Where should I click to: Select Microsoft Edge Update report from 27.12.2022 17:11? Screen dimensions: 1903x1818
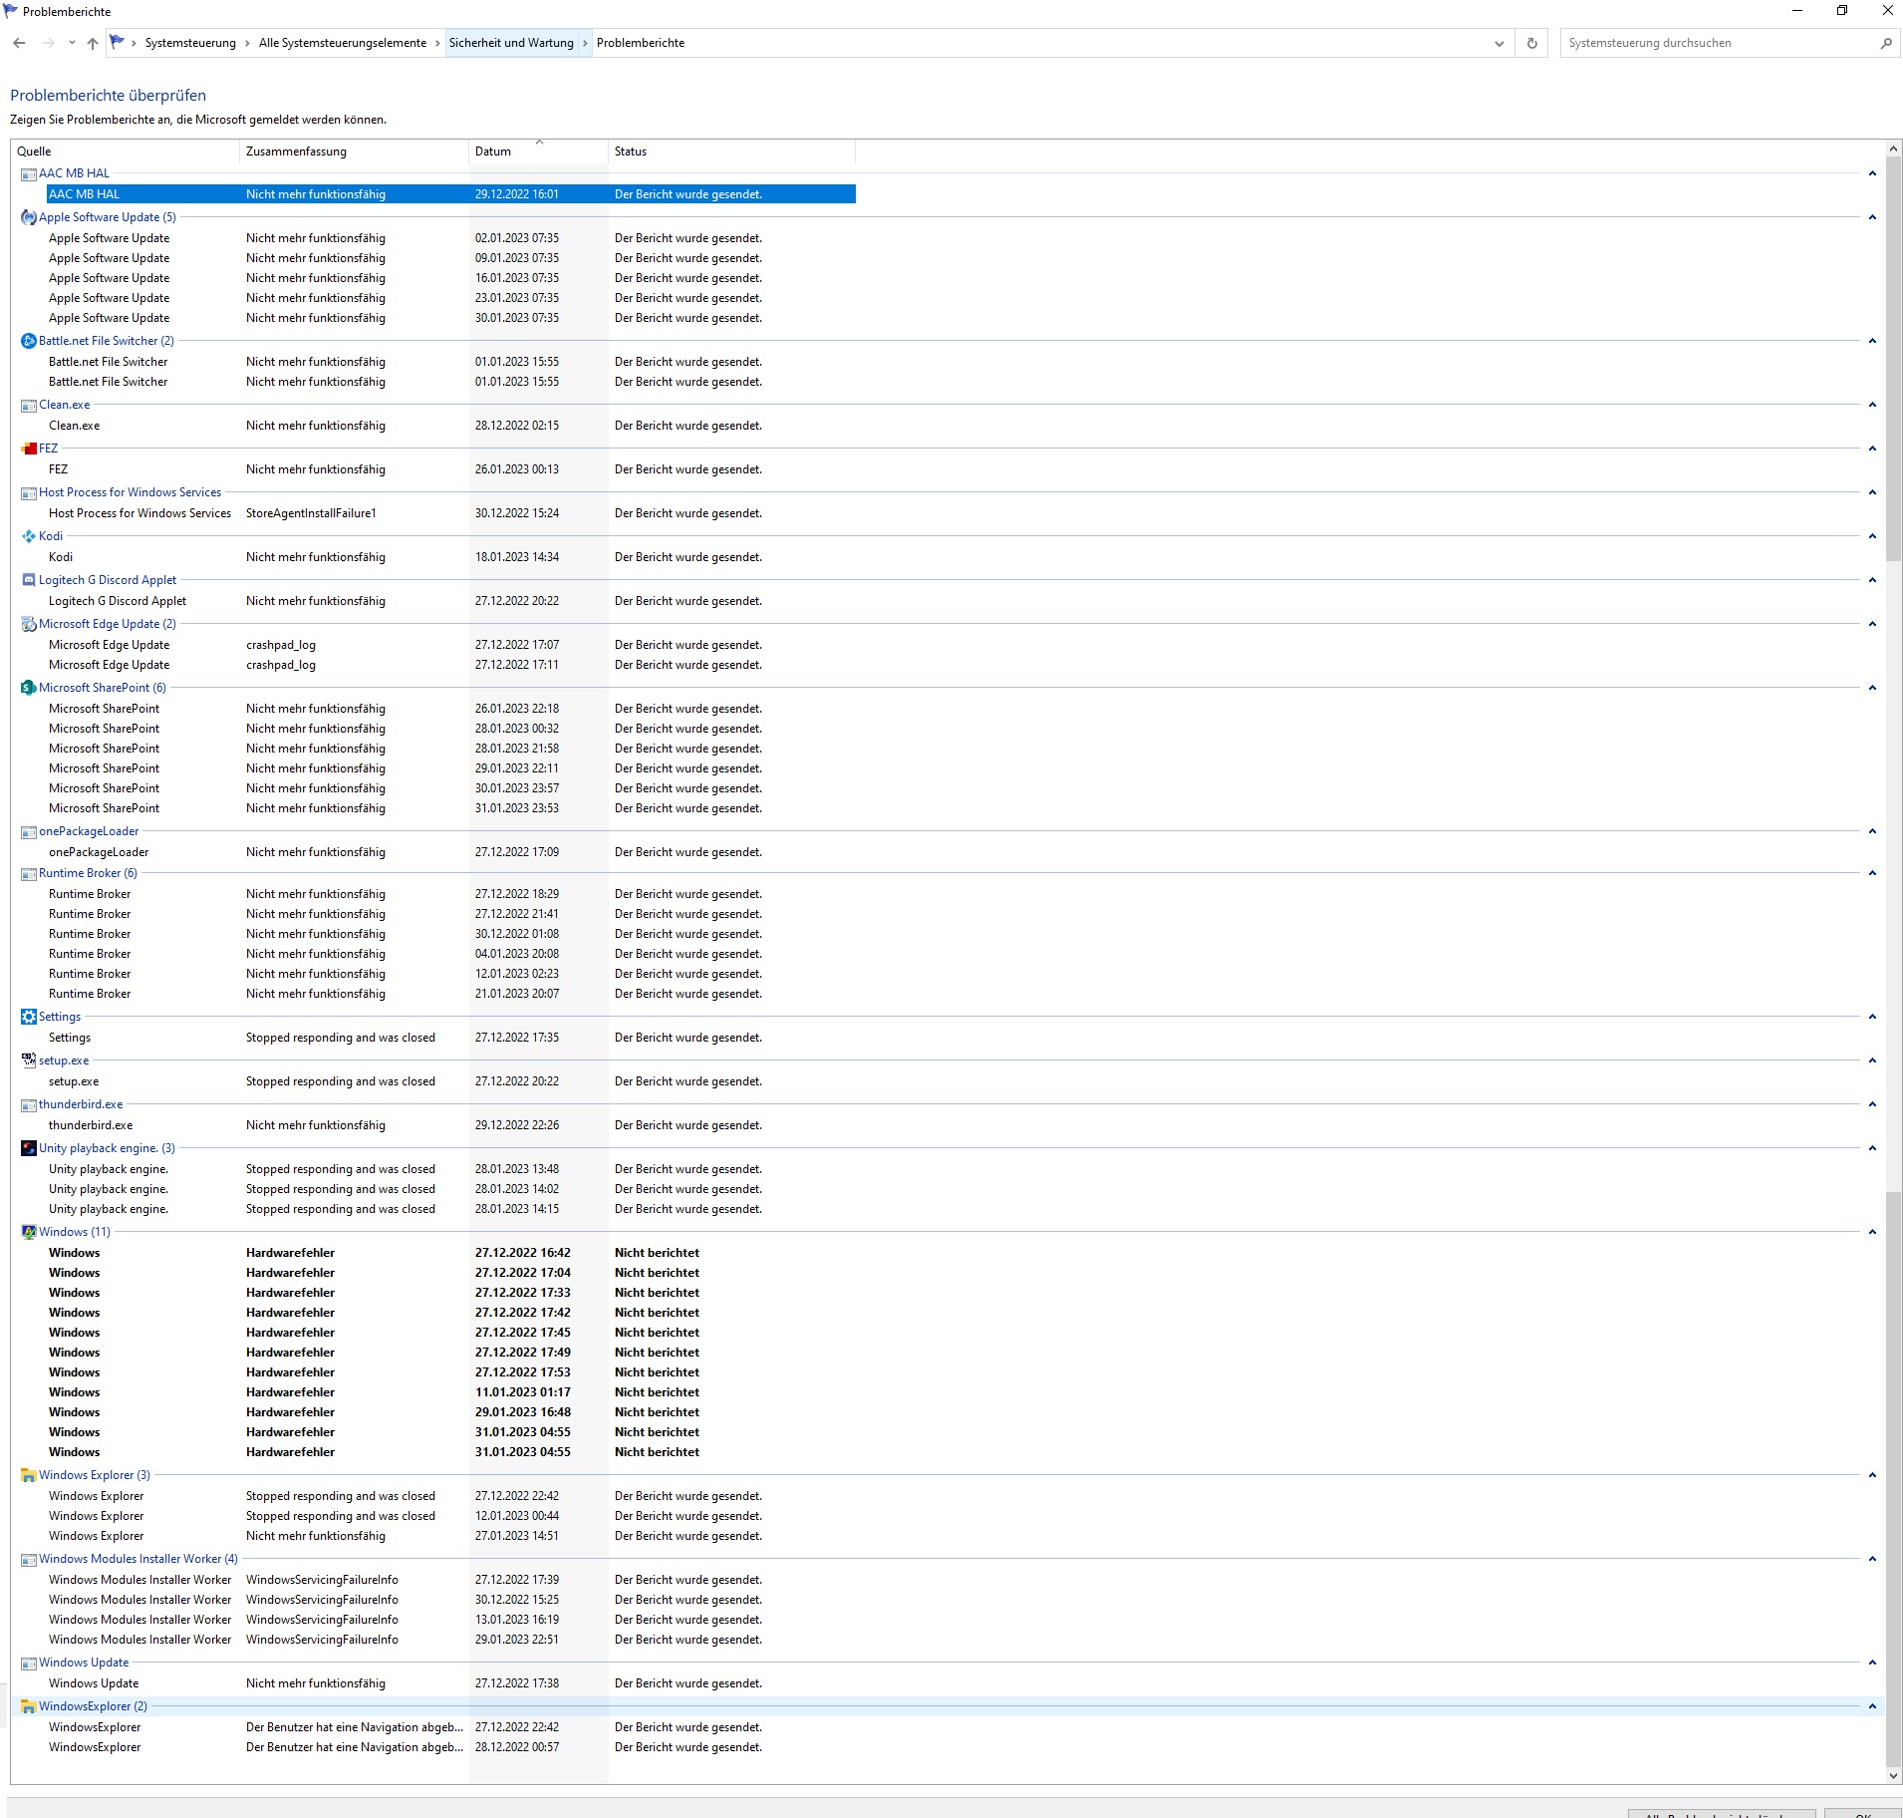coord(451,665)
